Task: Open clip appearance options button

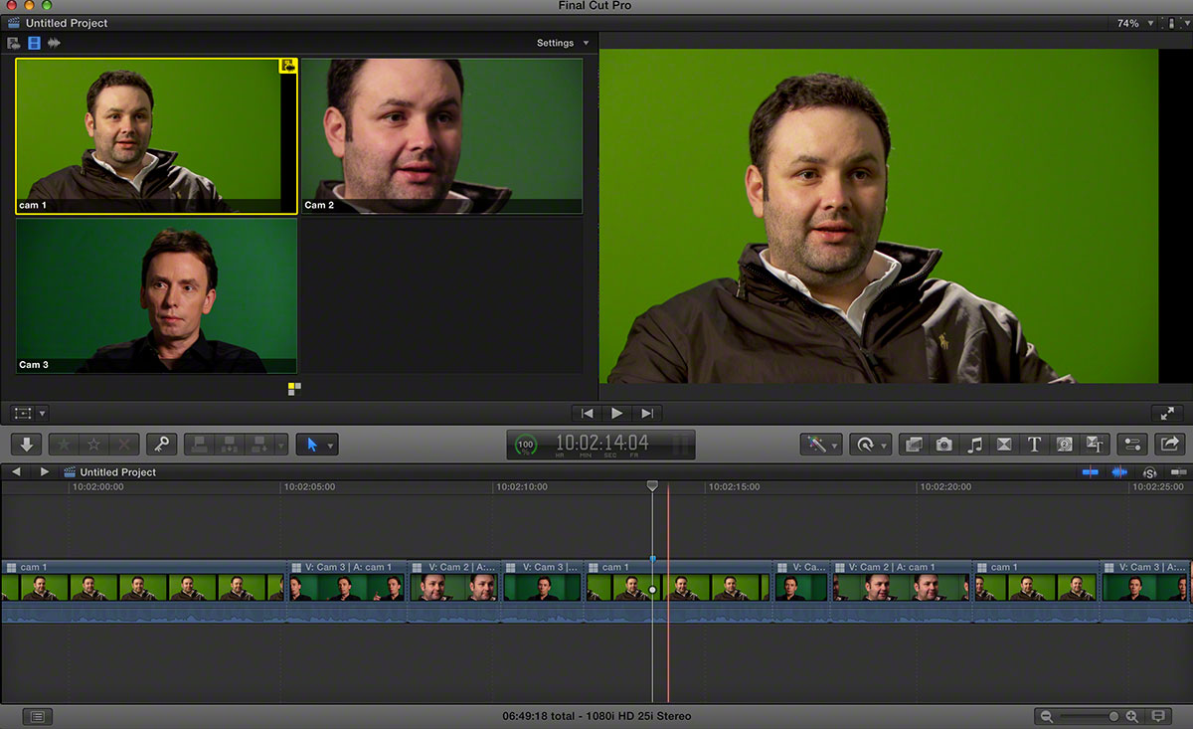Action: [x=1157, y=716]
